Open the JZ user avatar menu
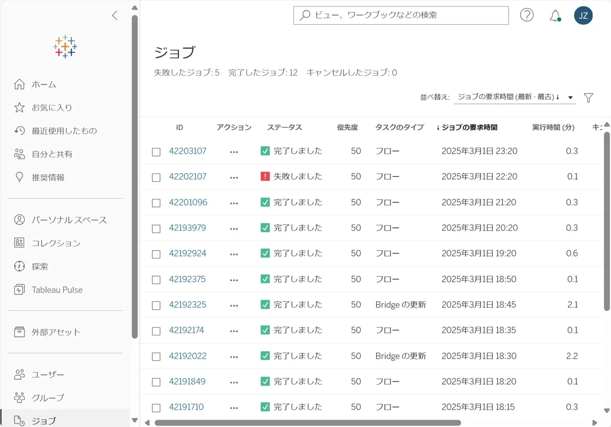The image size is (611, 427). (x=583, y=15)
